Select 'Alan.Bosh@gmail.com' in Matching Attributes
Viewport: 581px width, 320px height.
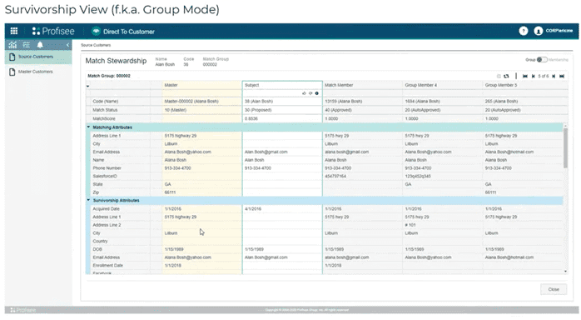pyautogui.click(x=282, y=152)
